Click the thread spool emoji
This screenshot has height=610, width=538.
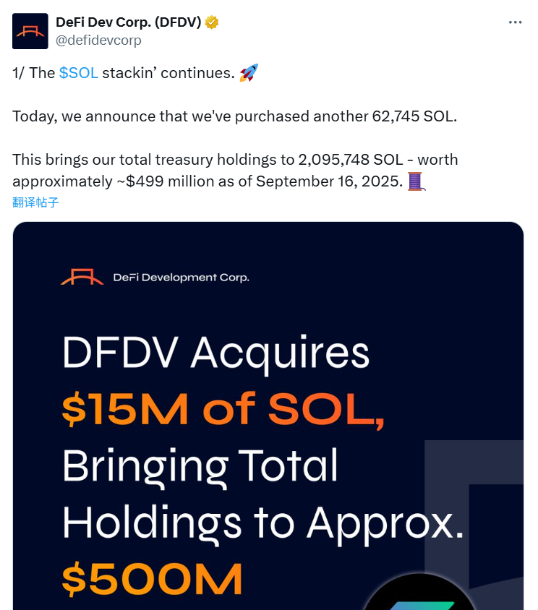[x=417, y=181]
